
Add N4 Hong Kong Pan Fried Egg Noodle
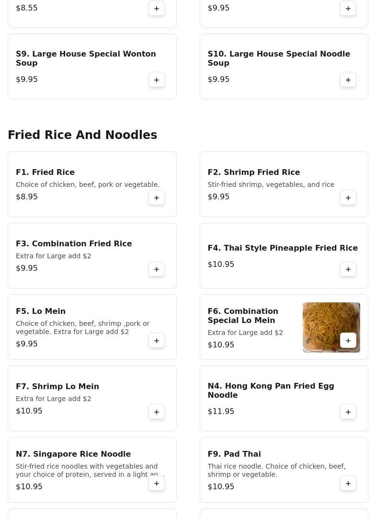point(348,412)
